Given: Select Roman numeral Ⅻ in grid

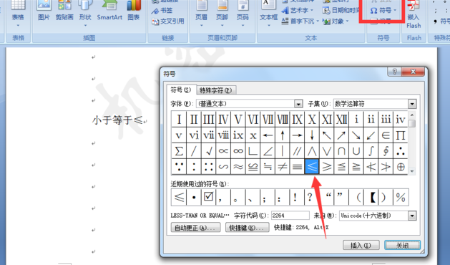Looking at the screenshot, I should click(x=341, y=119).
